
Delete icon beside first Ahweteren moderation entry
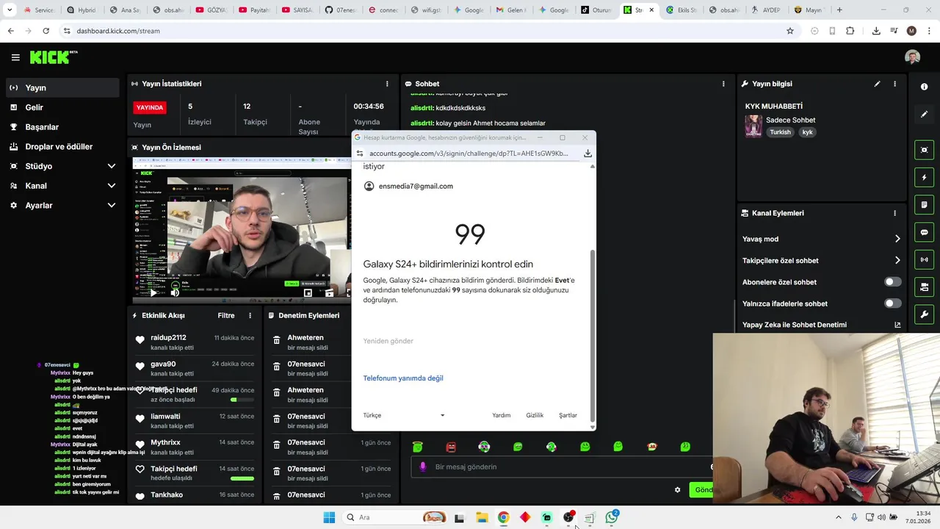(277, 340)
